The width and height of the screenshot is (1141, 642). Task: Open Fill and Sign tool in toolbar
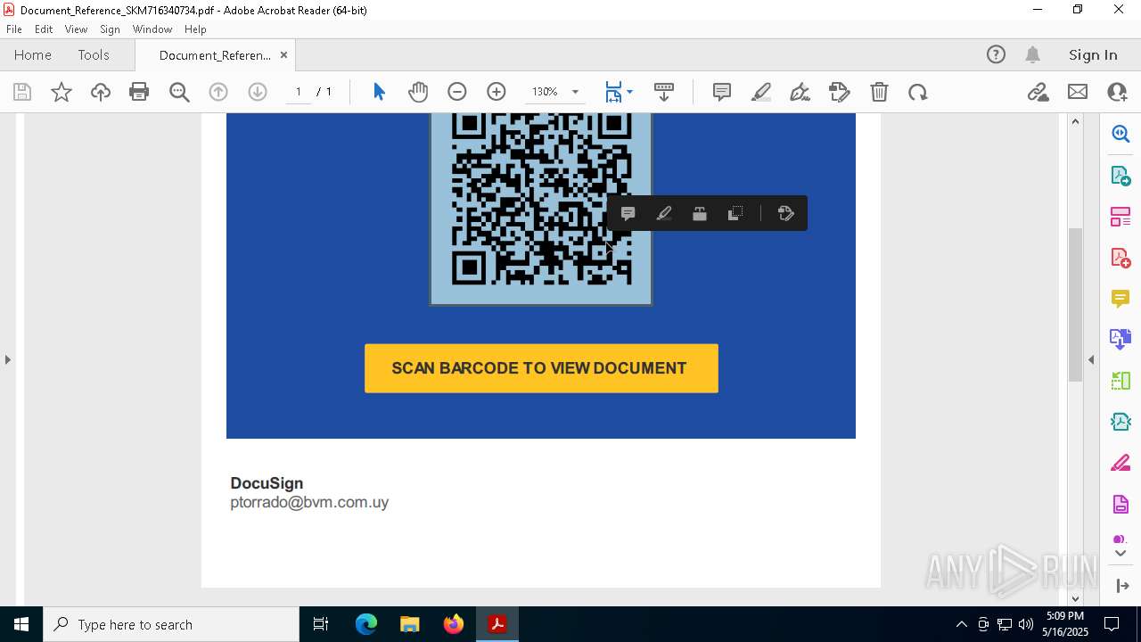pos(840,92)
